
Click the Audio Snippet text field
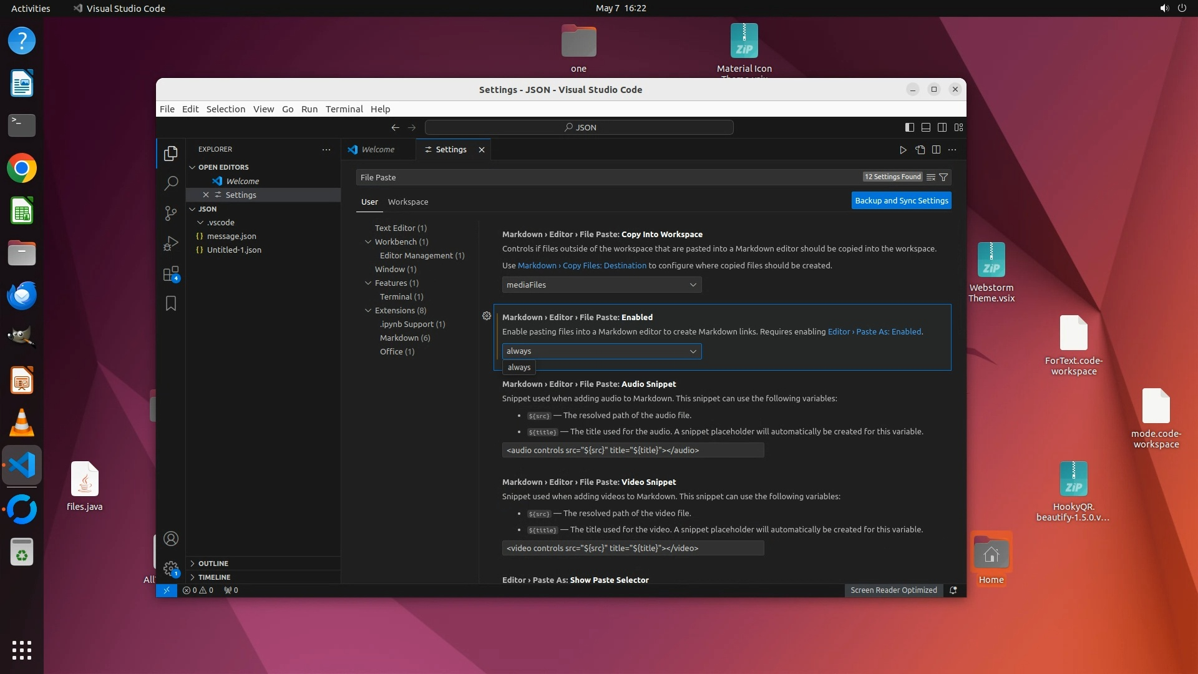click(633, 450)
